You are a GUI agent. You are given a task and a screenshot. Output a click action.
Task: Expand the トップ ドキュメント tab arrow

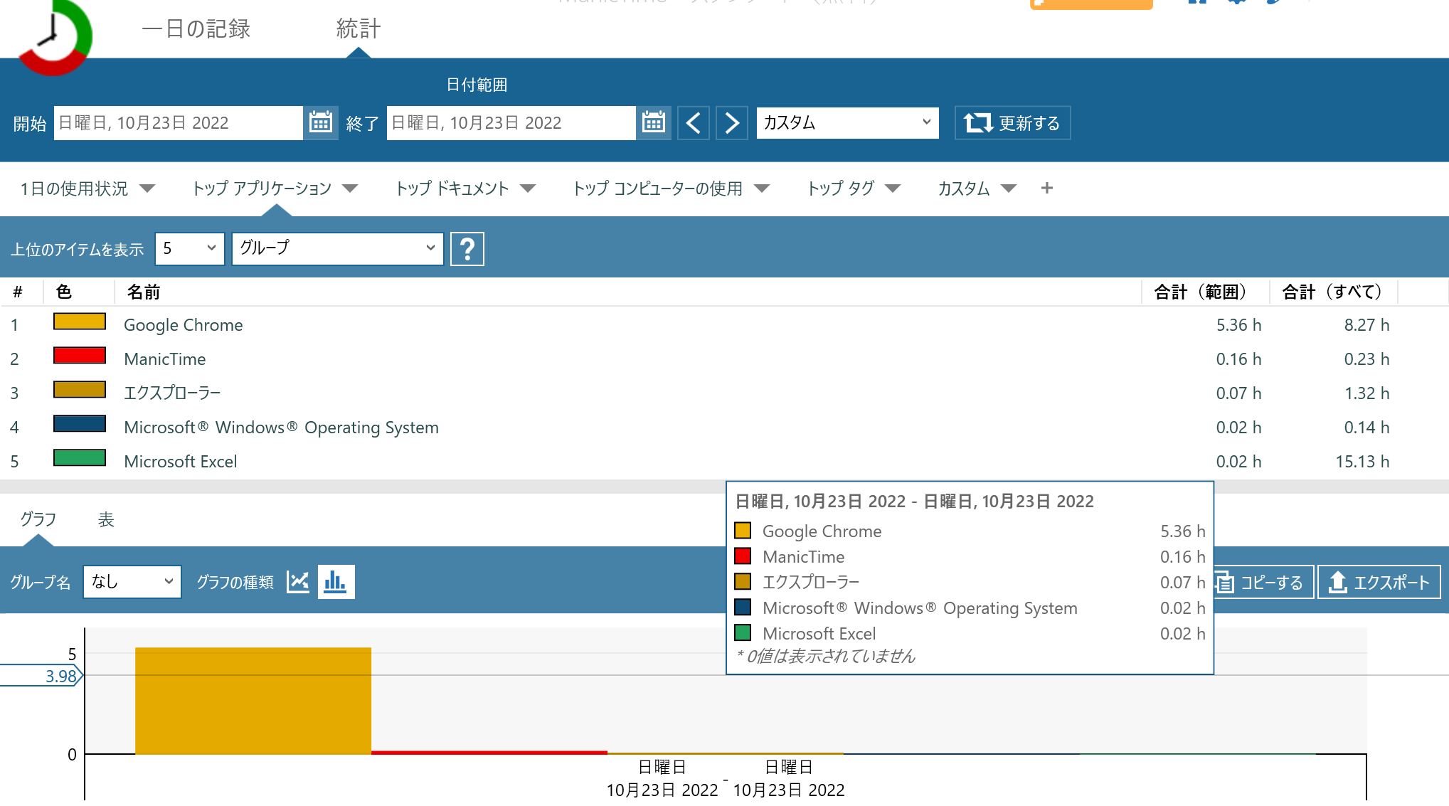coord(528,189)
